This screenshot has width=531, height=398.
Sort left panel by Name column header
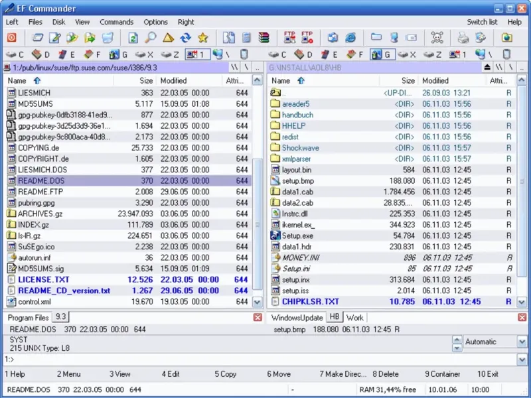click(17, 80)
